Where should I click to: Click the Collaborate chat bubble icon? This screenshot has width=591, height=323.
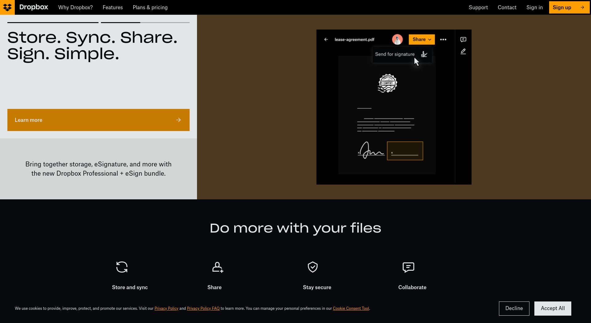(x=408, y=267)
